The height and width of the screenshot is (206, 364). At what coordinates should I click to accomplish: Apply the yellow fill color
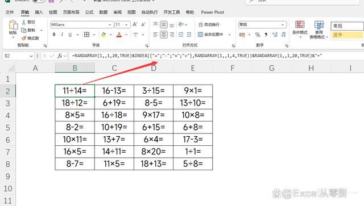pyautogui.click(x=104, y=35)
